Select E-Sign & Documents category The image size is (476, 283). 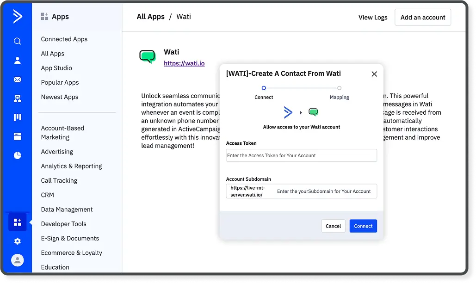click(x=70, y=239)
